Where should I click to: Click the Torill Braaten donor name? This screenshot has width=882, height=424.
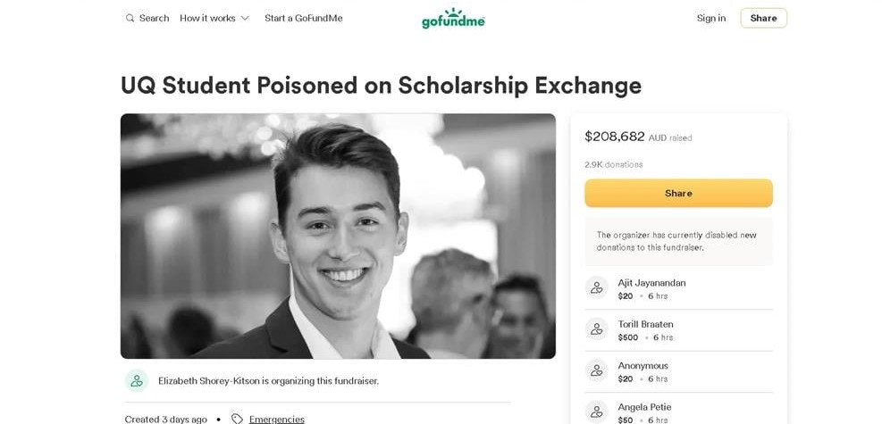[645, 324]
